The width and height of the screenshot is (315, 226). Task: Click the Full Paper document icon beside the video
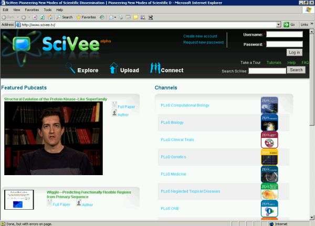[114, 105]
